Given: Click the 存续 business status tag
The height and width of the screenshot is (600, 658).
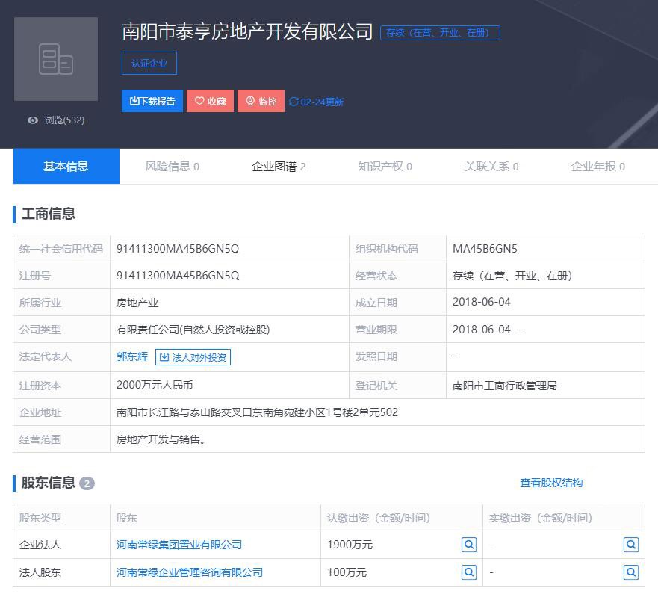Looking at the screenshot, I should tap(439, 32).
